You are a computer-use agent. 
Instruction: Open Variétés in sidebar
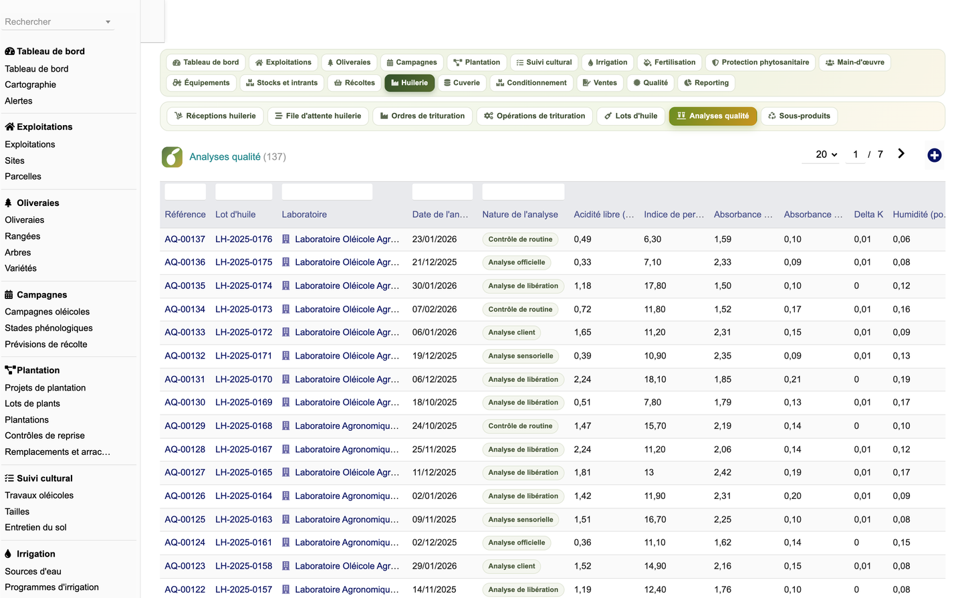21,268
